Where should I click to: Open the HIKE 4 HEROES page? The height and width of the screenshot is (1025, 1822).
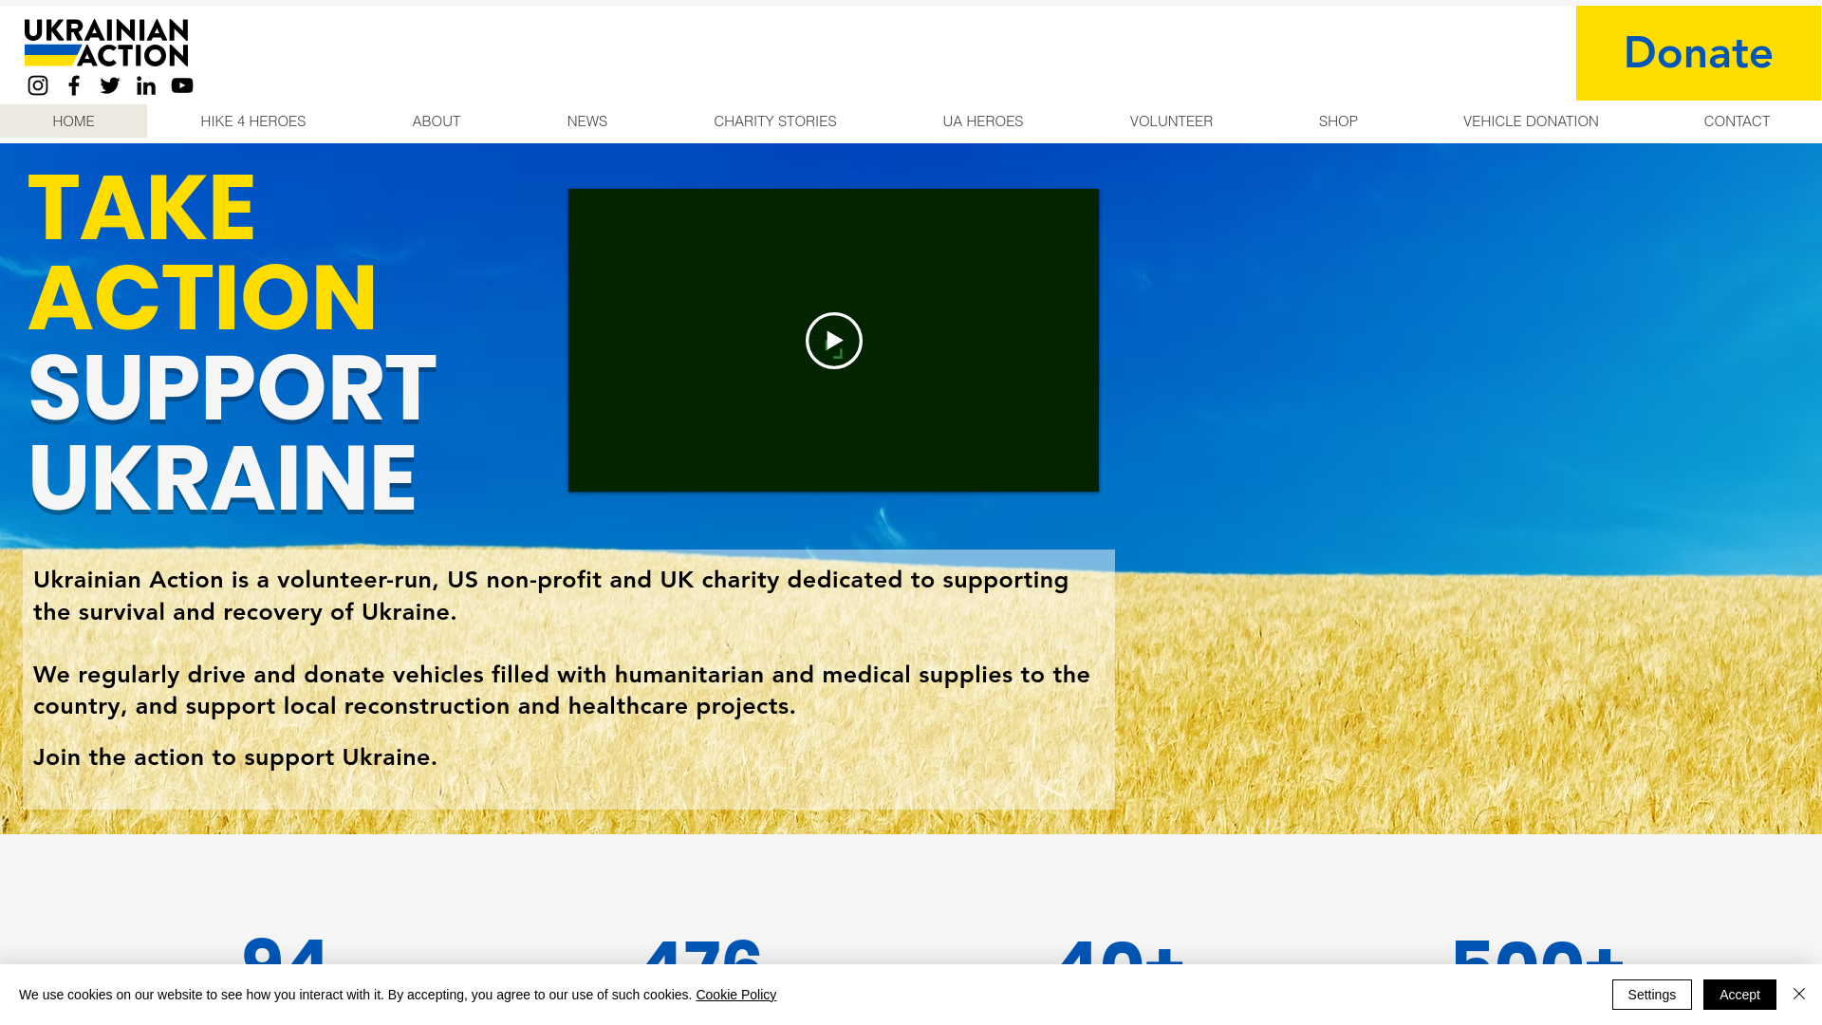pyautogui.click(x=253, y=121)
